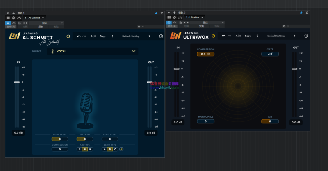Redo change in UltraVox plugin
This screenshot has width=328, height=171.
[x=229, y=36]
